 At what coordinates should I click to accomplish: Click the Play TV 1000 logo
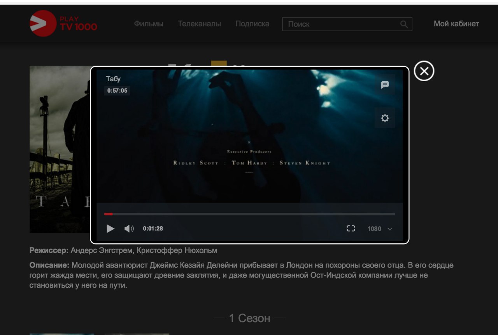(x=63, y=24)
